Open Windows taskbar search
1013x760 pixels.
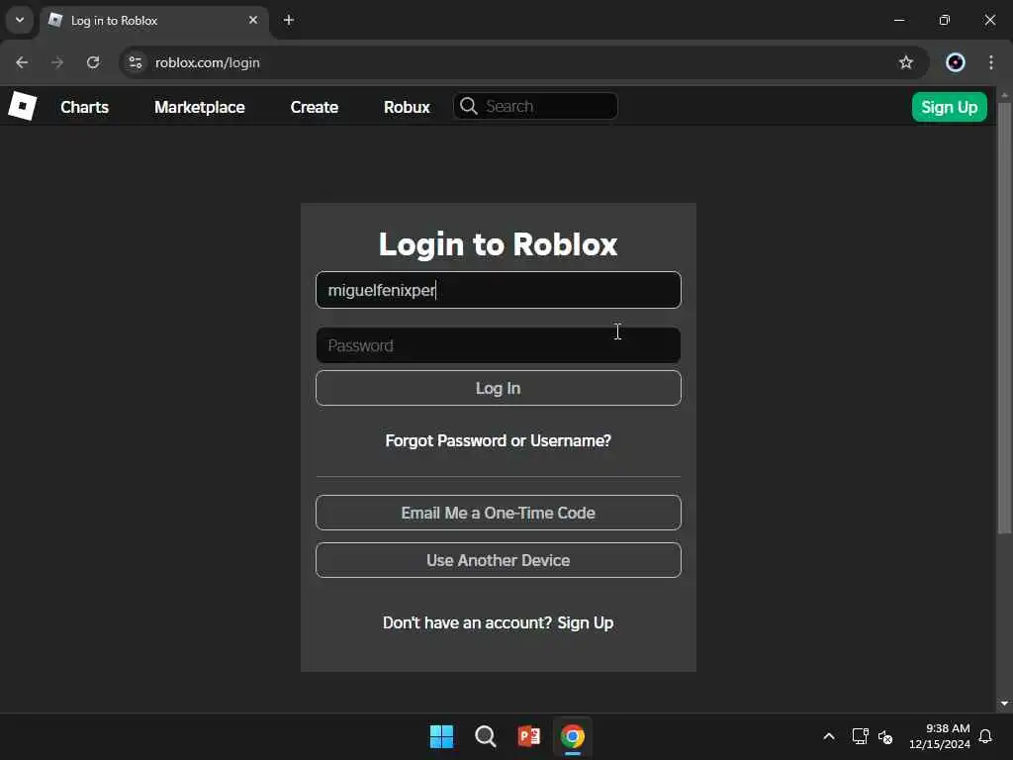click(485, 736)
